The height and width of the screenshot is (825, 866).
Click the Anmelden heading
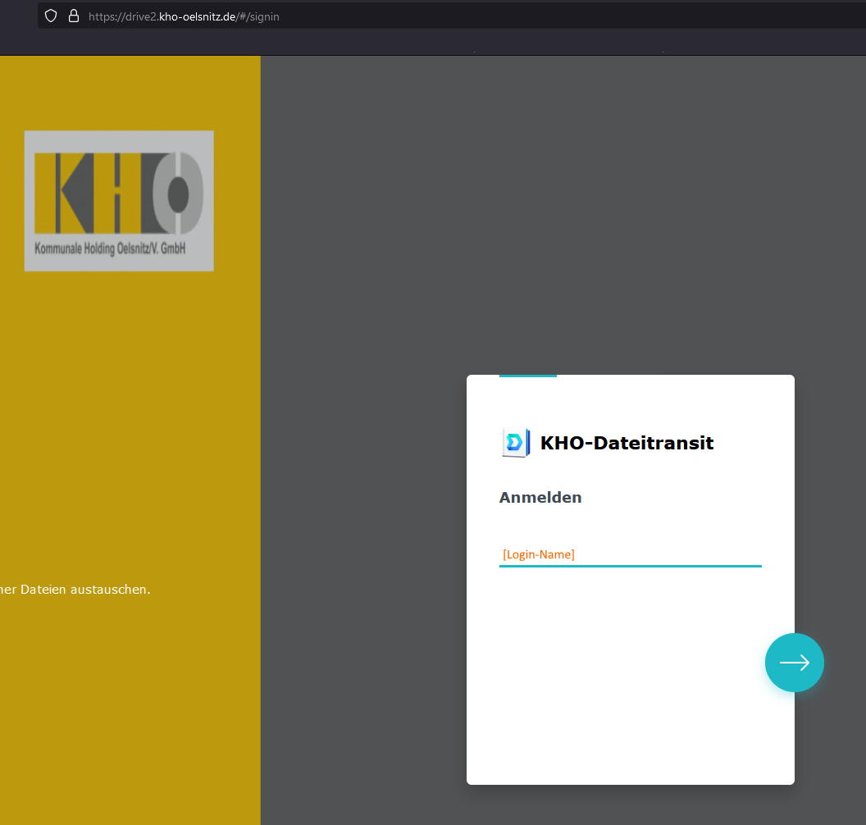tap(540, 498)
